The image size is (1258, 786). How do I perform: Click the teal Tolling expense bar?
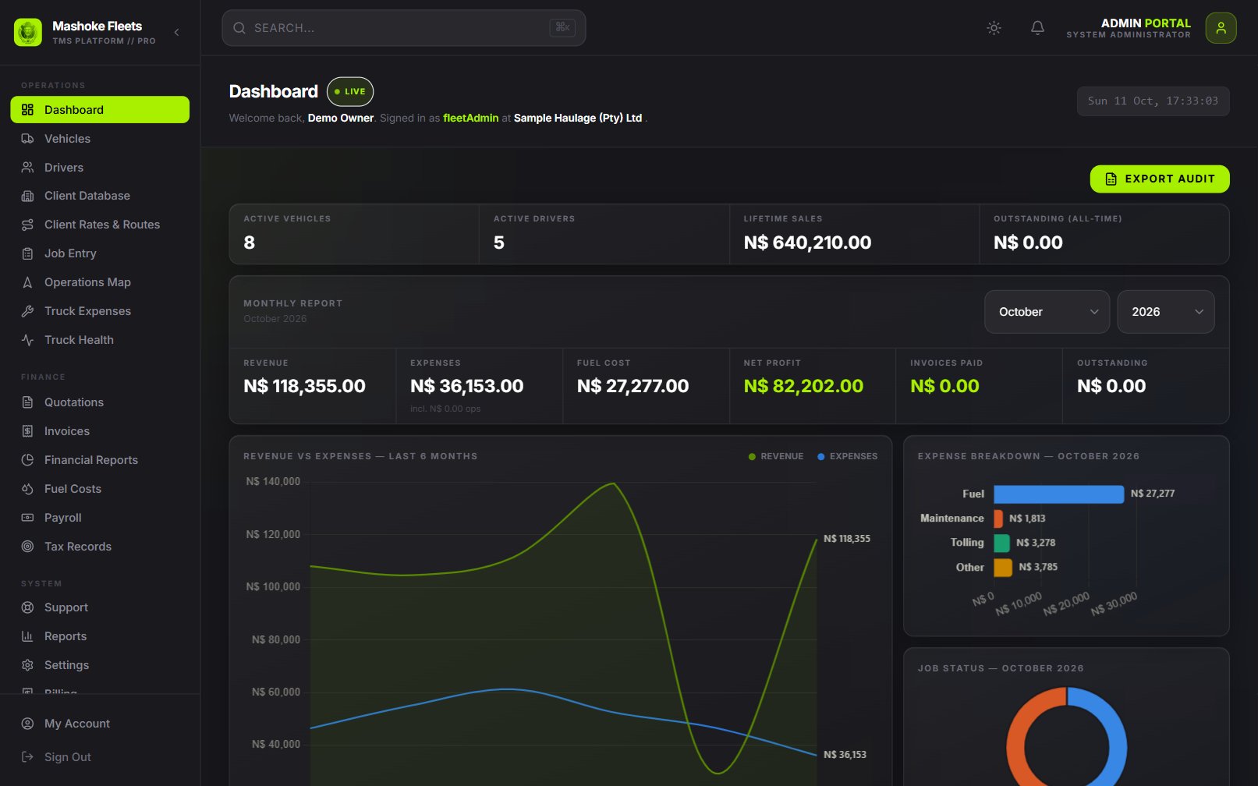[x=1001, y=543]
